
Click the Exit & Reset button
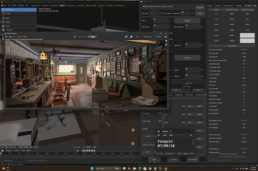192,160
